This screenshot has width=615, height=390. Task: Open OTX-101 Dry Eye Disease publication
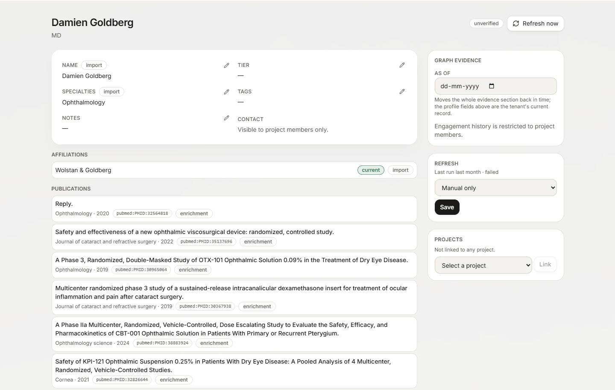click(234, 265)
